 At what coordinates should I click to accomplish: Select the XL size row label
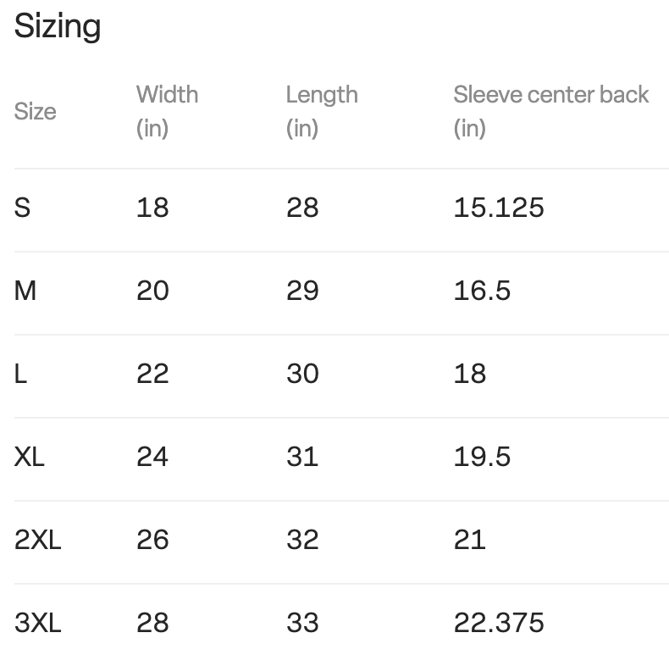coord(29,457)
